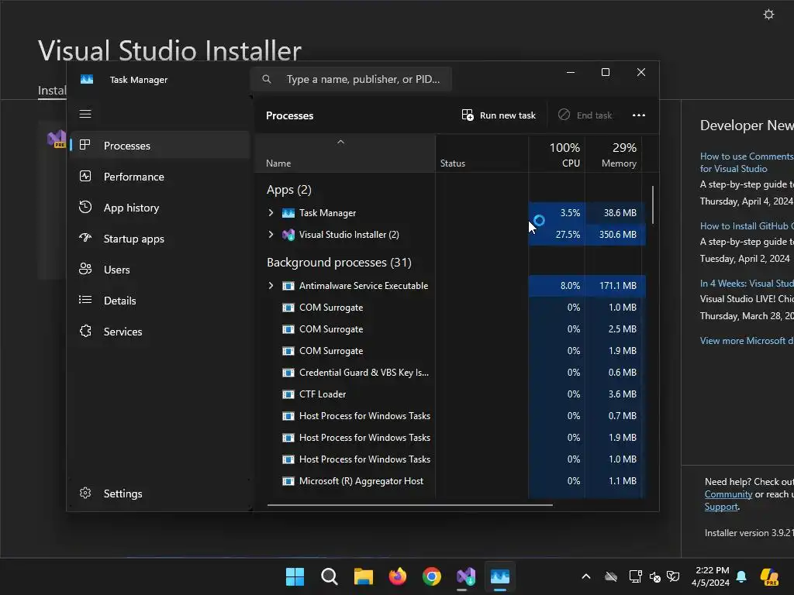Expand Antimalware Service Executable row

(x=271, y=286)
